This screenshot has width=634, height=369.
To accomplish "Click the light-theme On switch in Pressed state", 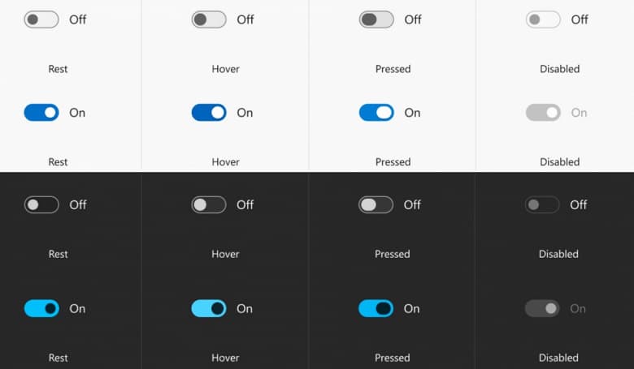I will coord(376,113).
